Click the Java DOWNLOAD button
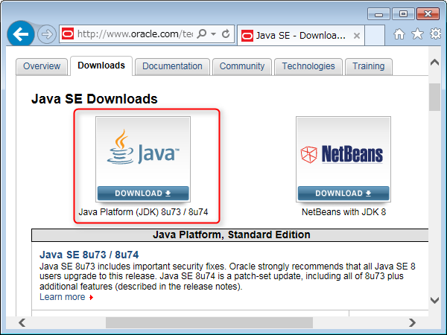The width and height of the screenshot is (447, 335). coord(143,194)
